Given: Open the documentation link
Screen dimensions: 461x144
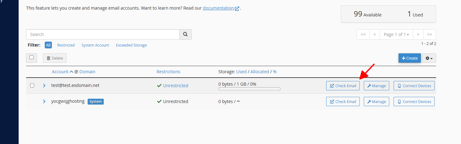Looking at the screenshot, I should pyautogui.click(x=218, y=8).
